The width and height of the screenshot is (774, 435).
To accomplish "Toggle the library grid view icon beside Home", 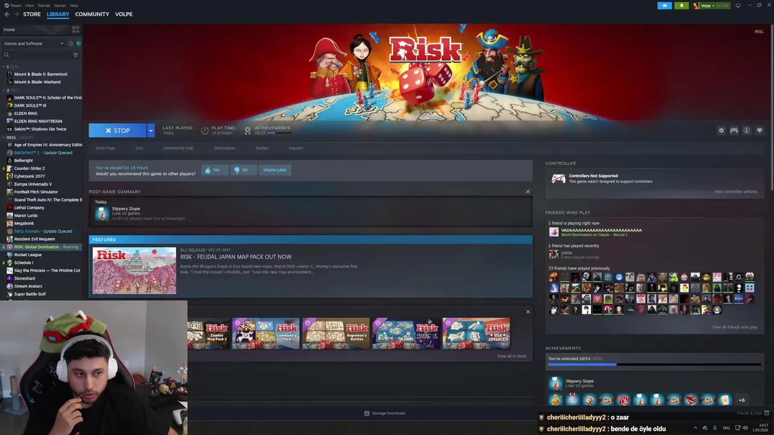I will tap(76, 29).
